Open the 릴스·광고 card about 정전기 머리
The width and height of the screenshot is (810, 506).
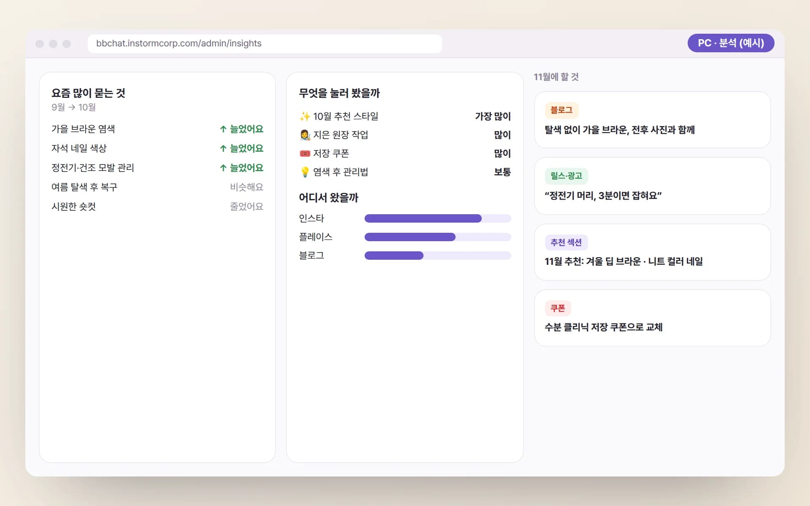(x=652, y=186)
